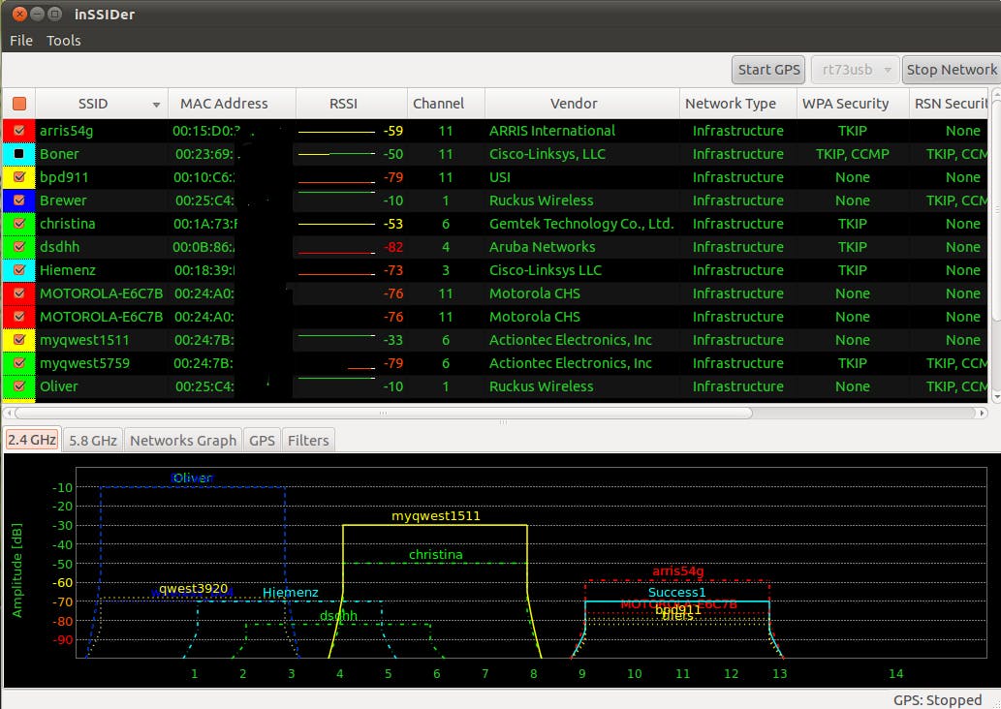The image size is (1001, 709).
Task: Uncheck the Brewer network checkbox
Action: coord(19,200)
